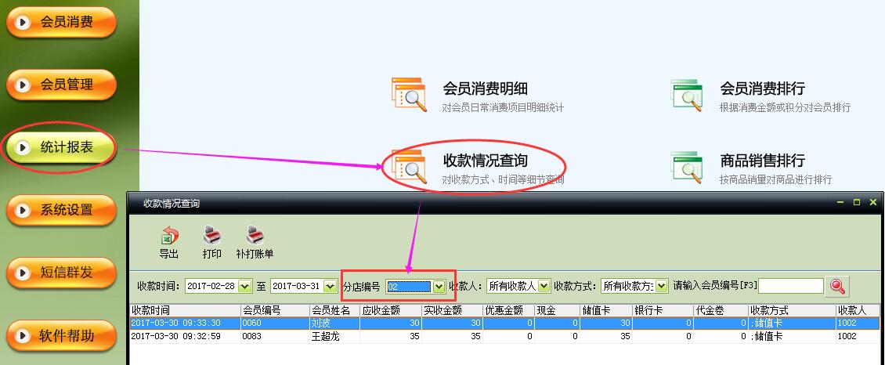Sort by the 应收金额 column header
This screenshot has width=885, height=365.
coord(391,311)
